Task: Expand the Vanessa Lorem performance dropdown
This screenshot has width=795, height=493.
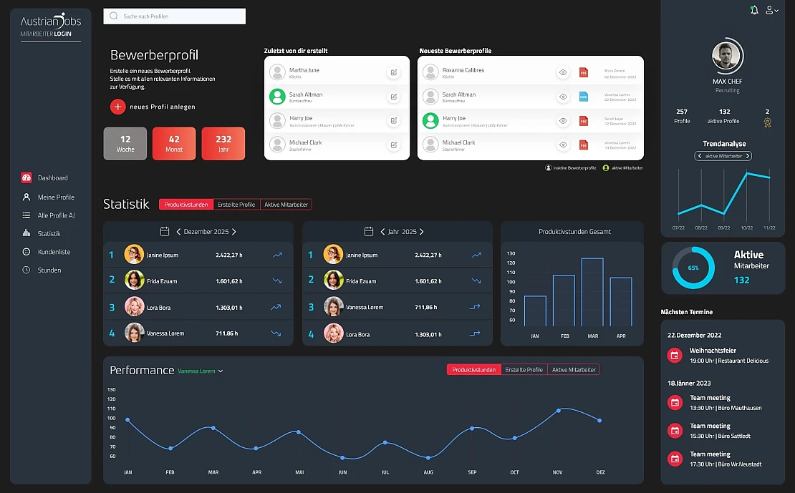Action: coord(221,371)
